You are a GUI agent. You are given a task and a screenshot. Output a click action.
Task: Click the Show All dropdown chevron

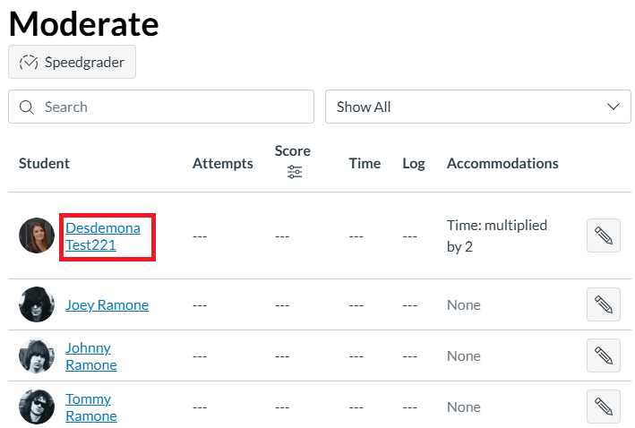(x=613, y=107)
